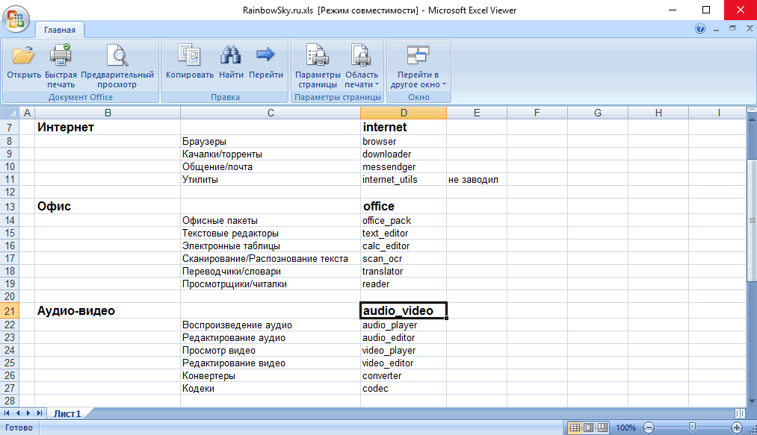The image size is (757, 435).
Task: Select cell Браузеры
Action: pos(271,141)
